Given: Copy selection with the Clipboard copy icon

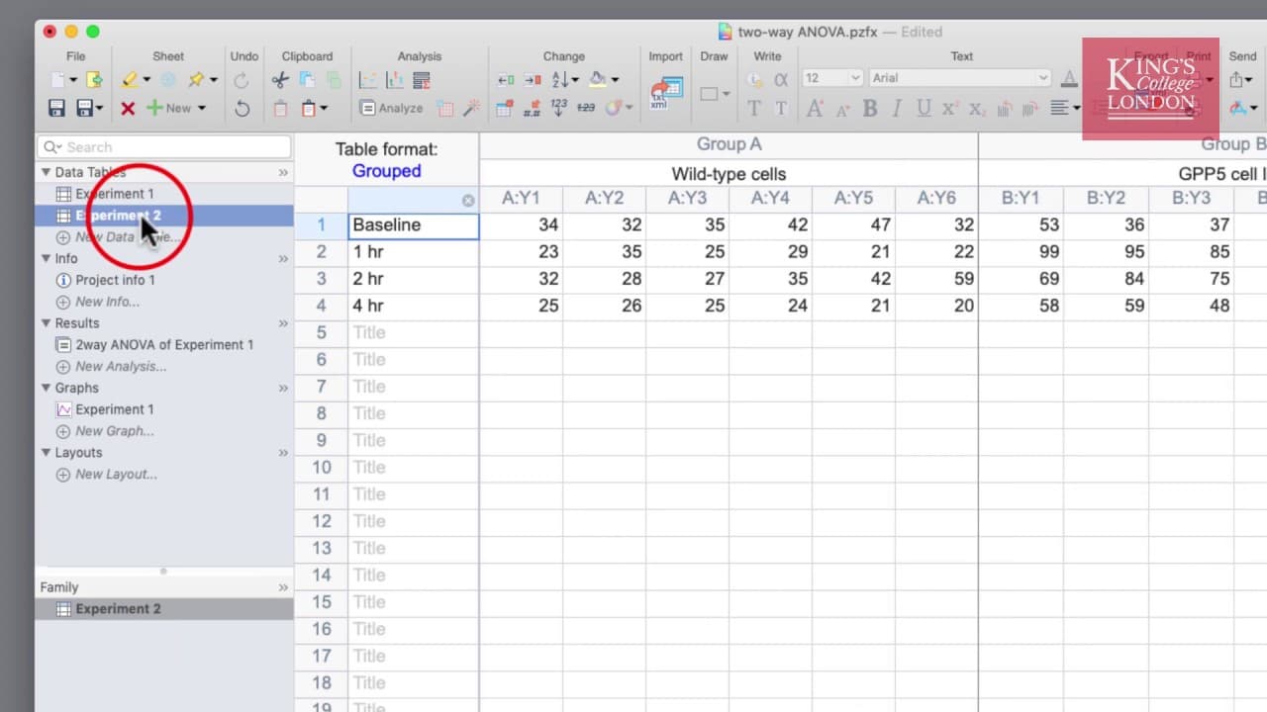Looking at the screenshot, I should coord(307,79).
